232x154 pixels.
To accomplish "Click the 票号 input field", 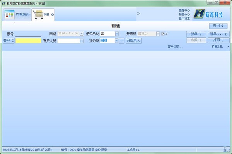I will pyautogui.click(x=28, y=34).
